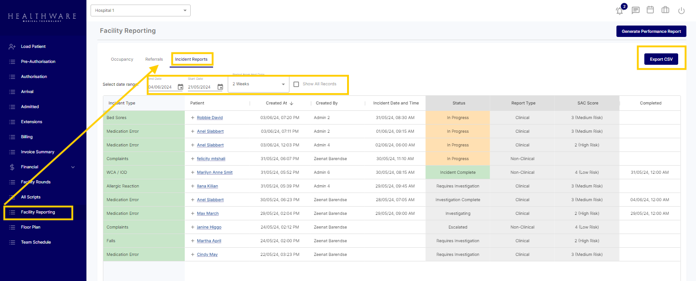Click the calendar icon in top bar
696x281 pixels.
click(x=650, y=10)
